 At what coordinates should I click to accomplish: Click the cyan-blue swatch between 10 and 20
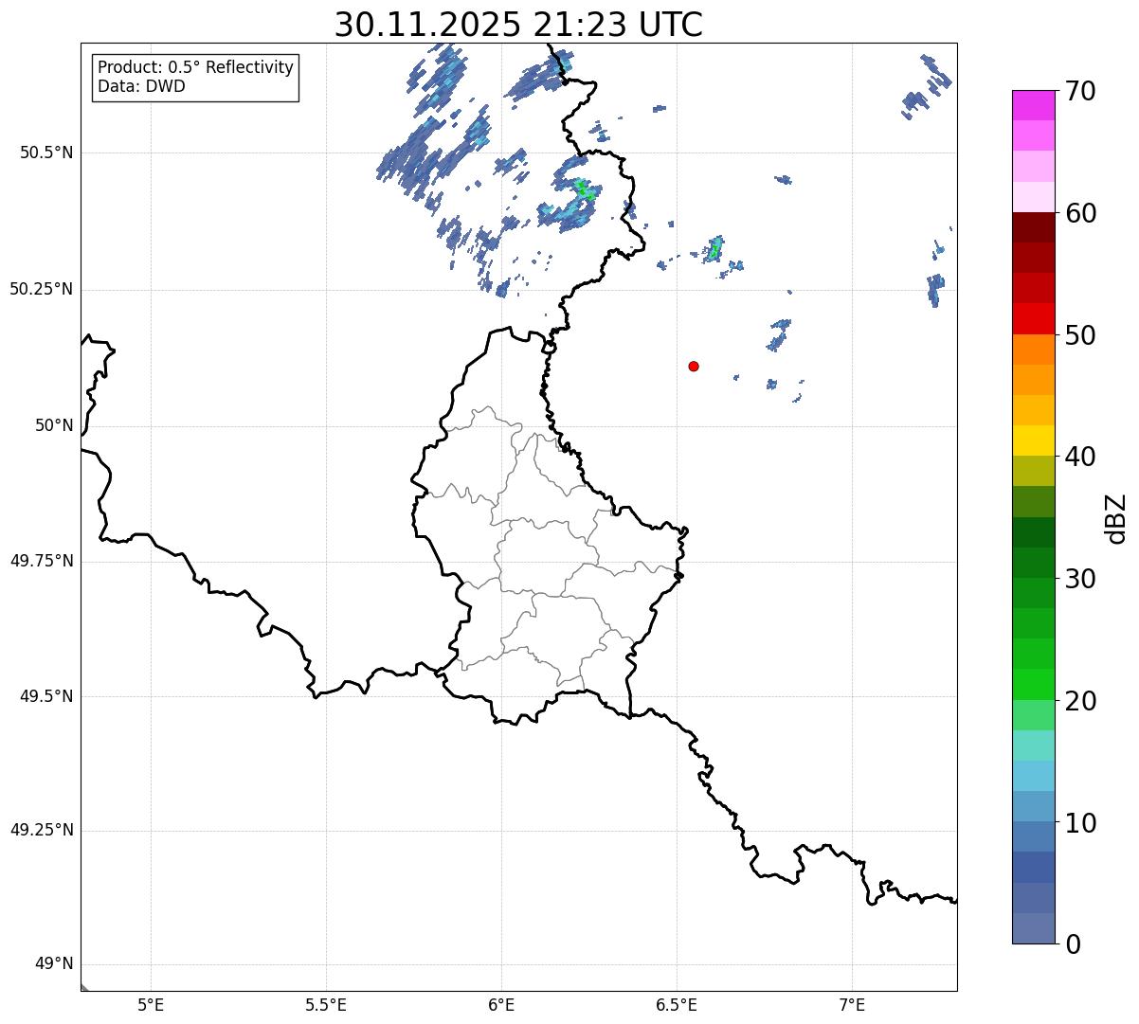pos(1034,776)
